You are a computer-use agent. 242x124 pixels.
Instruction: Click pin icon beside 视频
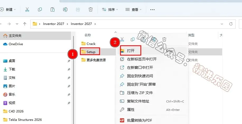[x=69, y=103]
